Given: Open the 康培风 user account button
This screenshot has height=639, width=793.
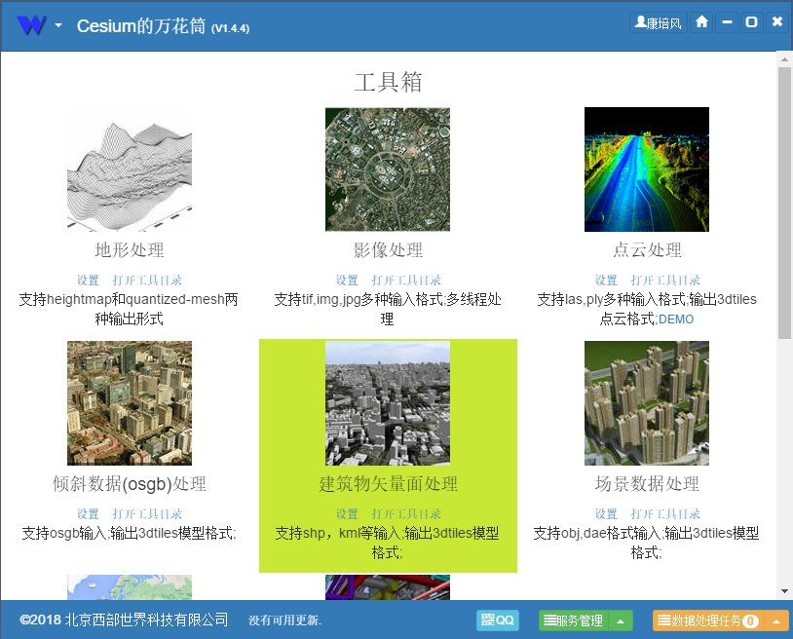Looking at the screenshot, I should 658,22.
